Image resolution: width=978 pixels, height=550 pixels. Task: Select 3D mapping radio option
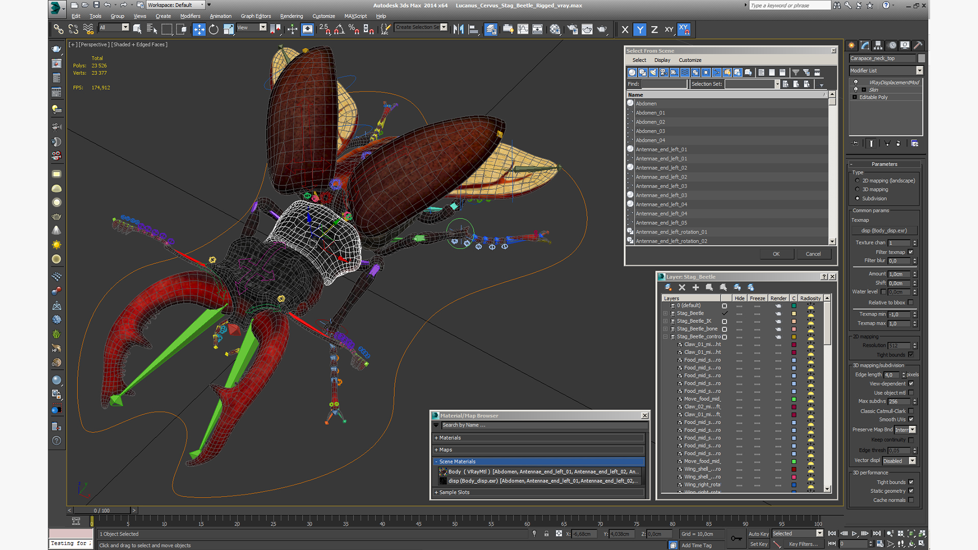(x=857, y=189)
